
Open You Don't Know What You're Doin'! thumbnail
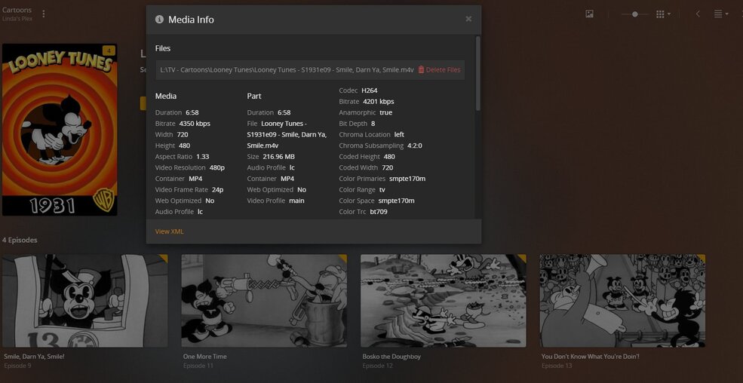pos(622,301)
